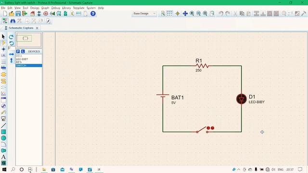Click the Copy to clipboard icon
The width and height of the screenshot is (308, 173).
click(242, 13)
